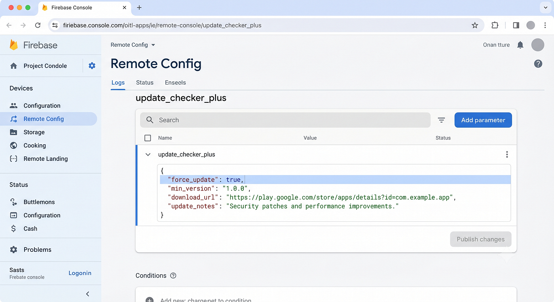Image resolution: width=554 pixels, height=302 pixels.
Task: Click the Value column header
Action: pyautogui.click(x=310, y=138)
